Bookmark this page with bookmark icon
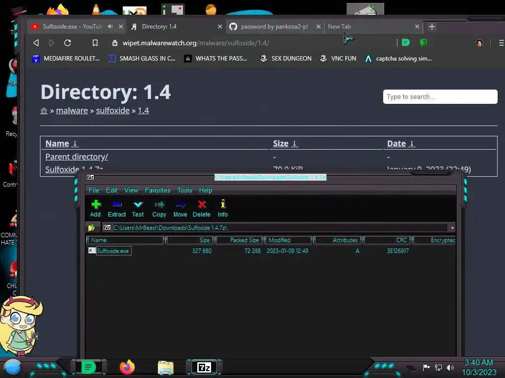This screenshot has height=378, width=505. (95, 43)
